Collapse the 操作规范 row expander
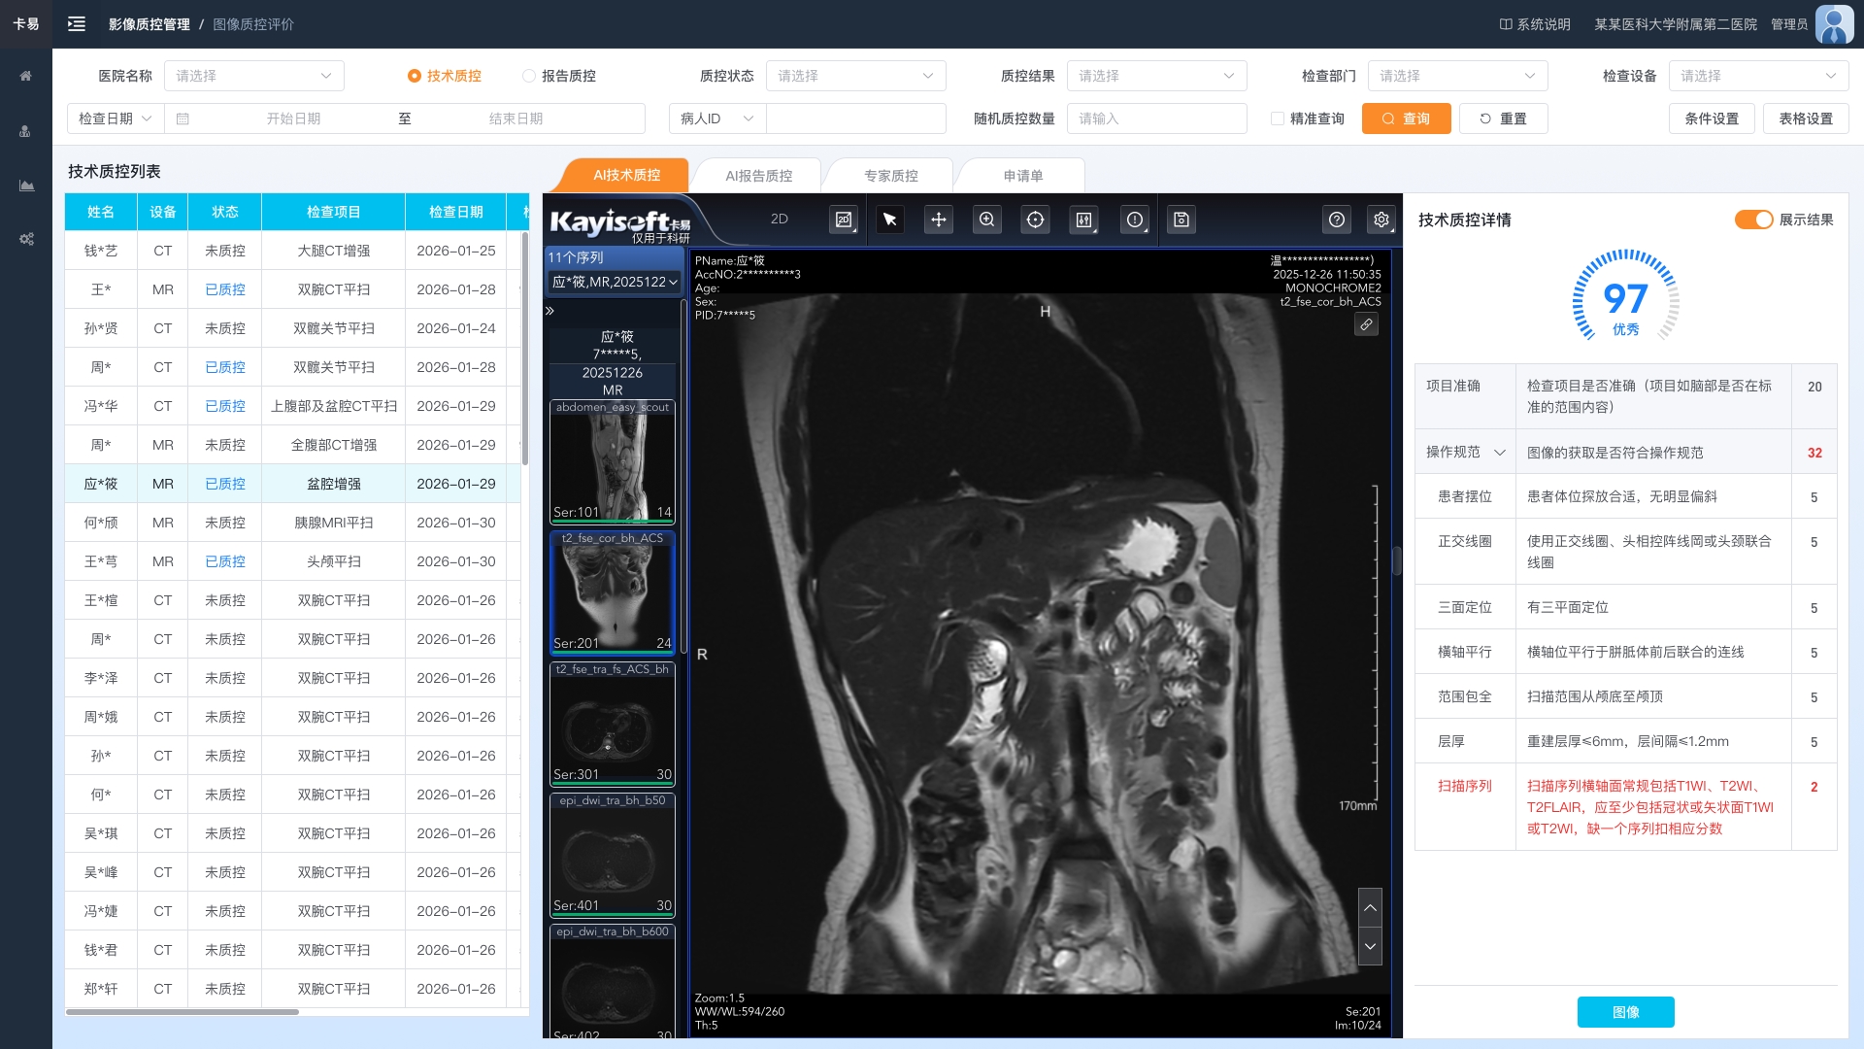This screenshot has height=1049, width=1864. [1499, 453]
